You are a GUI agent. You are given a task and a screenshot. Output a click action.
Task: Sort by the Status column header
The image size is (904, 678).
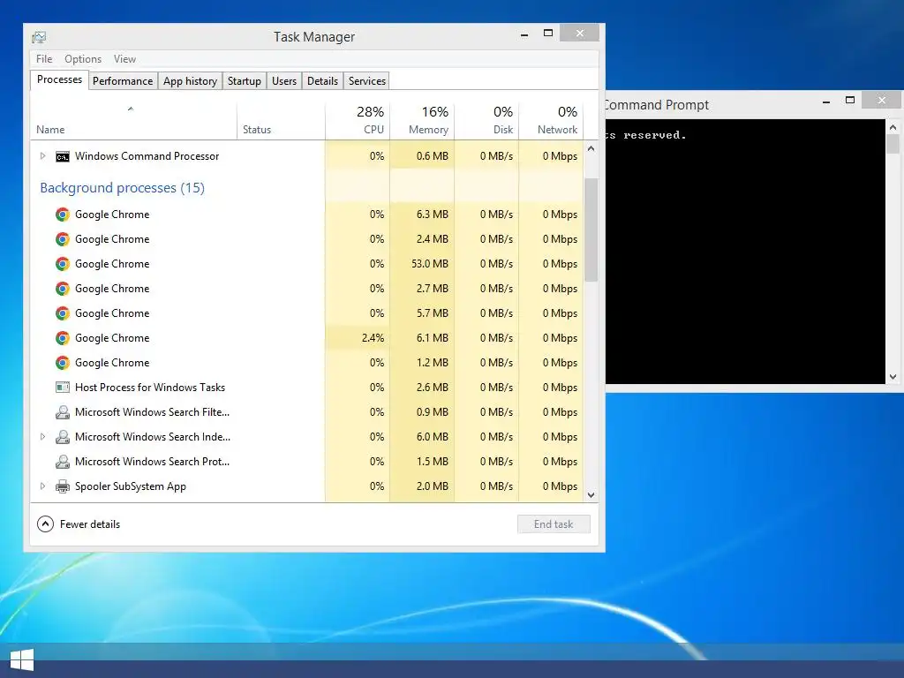coord(281,122)
